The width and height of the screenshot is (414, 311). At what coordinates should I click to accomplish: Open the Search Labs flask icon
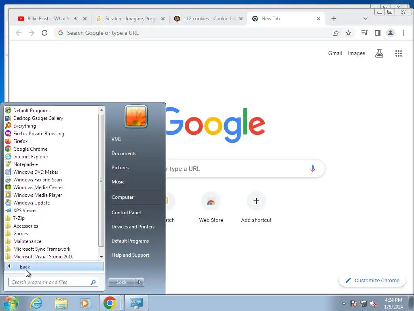[x=379, y=53]
